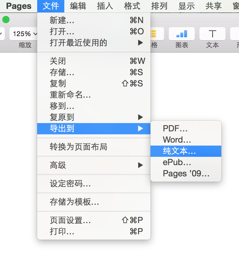Open the 编辑 menu

point(78,6)
